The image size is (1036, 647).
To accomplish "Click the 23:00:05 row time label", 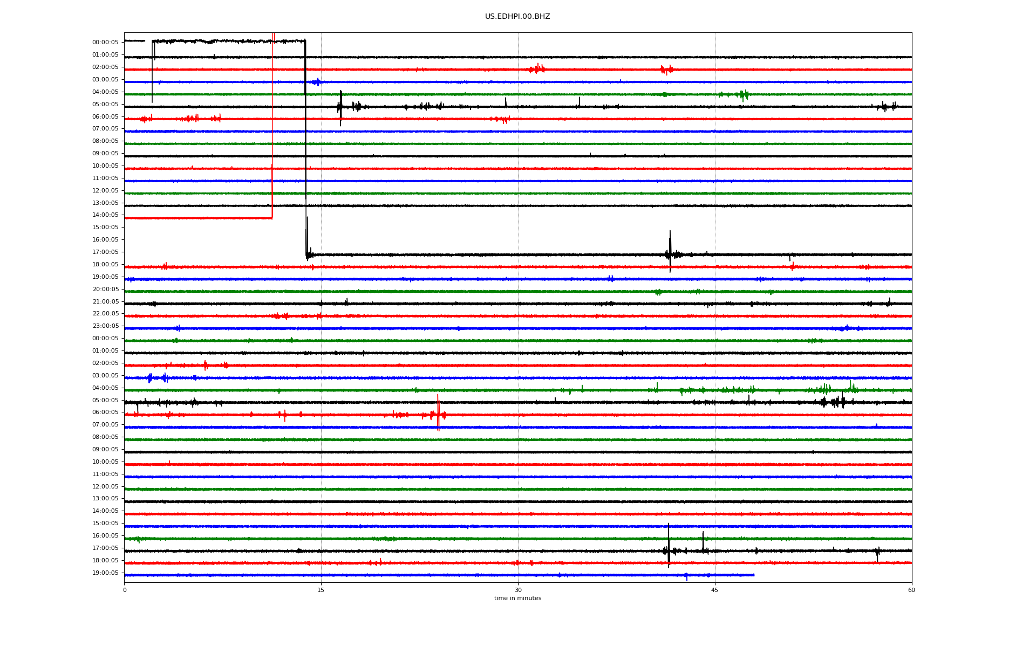I will pyautogui.click(x=105, y=326).
